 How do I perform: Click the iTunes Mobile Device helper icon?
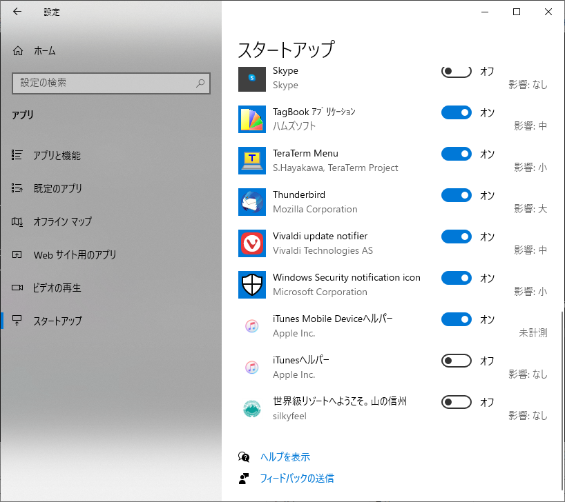252,326
